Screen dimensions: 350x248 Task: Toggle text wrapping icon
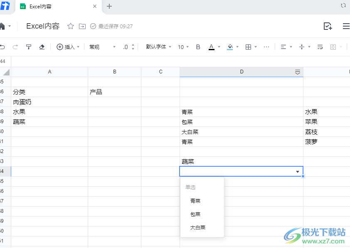point(320,47)
